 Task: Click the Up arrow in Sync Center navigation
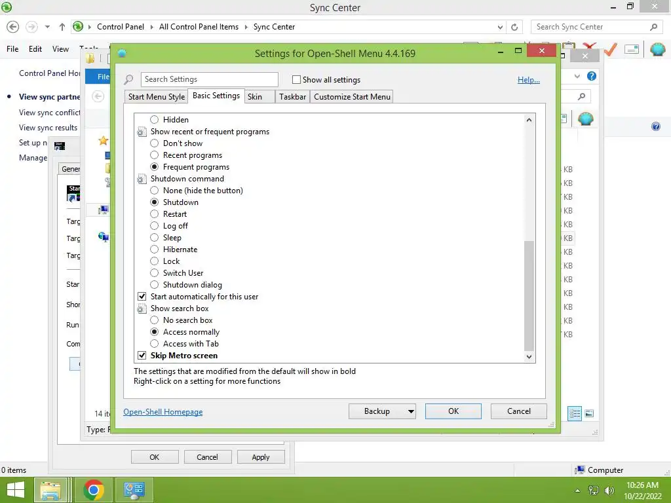coord(62,27)
